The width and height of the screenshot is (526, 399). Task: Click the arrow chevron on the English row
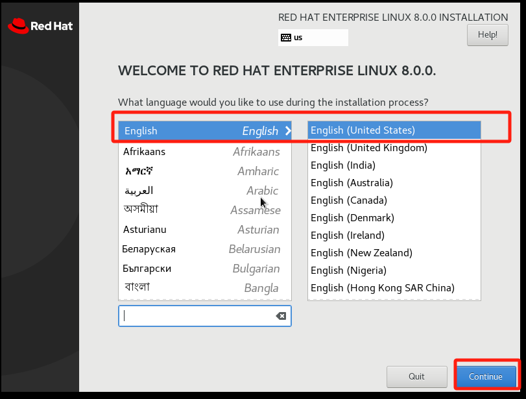click(x=288, y=131)
